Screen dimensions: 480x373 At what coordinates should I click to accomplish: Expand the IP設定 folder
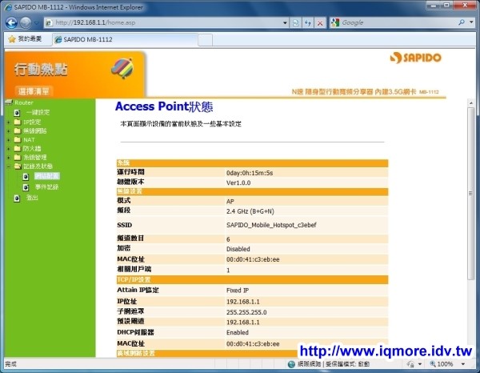9,122
